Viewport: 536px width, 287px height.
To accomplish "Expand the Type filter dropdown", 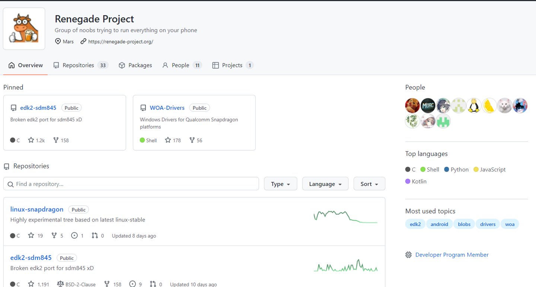I will (281, 184).
